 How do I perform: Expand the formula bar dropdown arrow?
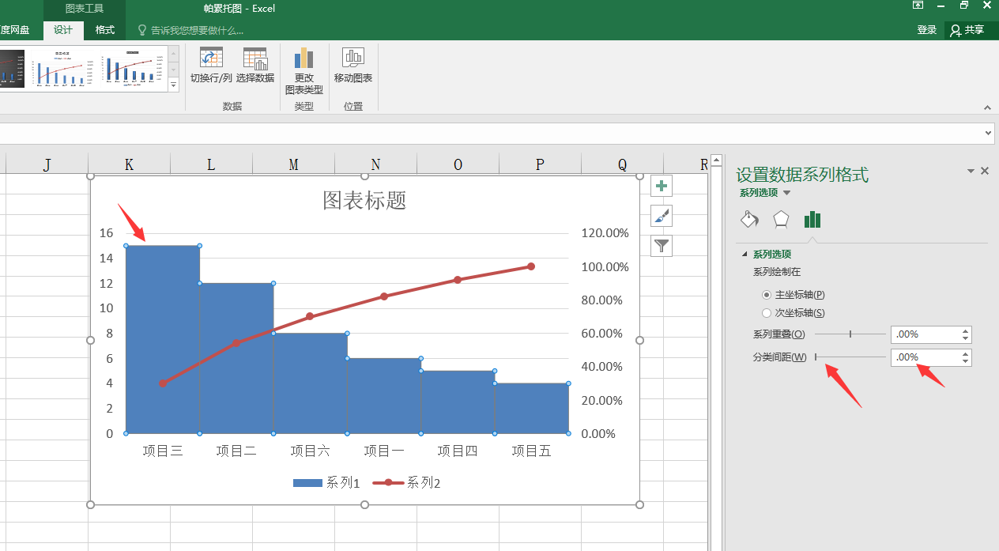click(x=987, y=134)
